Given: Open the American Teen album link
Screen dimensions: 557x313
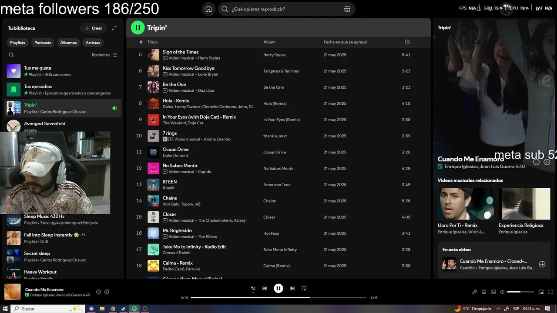Looking at the screenshot, I should (277, 185).
